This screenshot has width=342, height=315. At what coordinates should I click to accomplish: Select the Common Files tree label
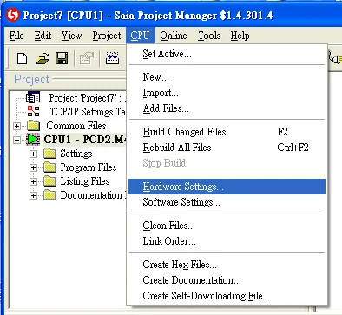point(76,126)
